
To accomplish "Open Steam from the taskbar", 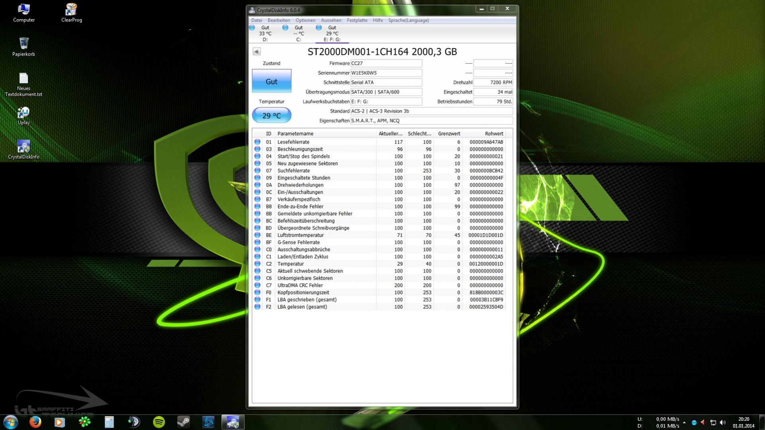I will tap(184, 422).
